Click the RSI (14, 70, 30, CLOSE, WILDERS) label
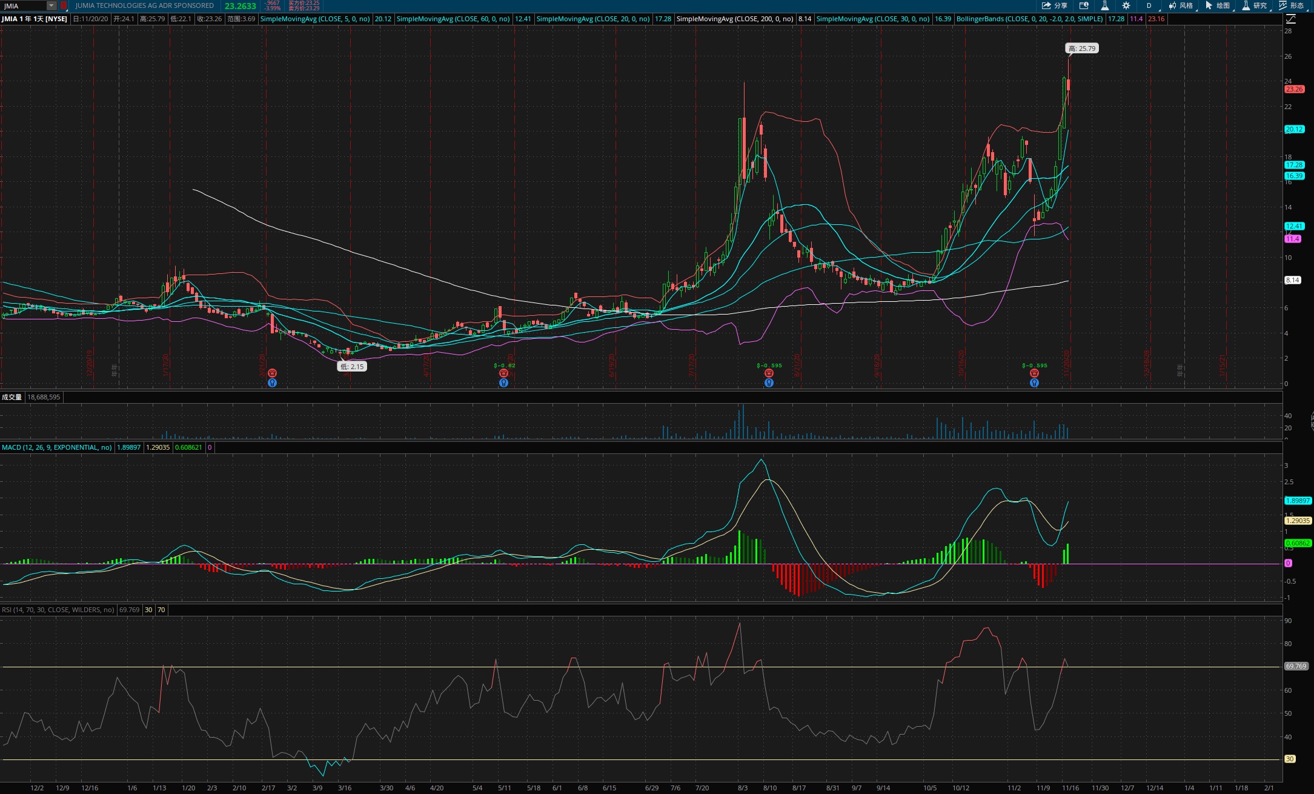 coord(58,610)
